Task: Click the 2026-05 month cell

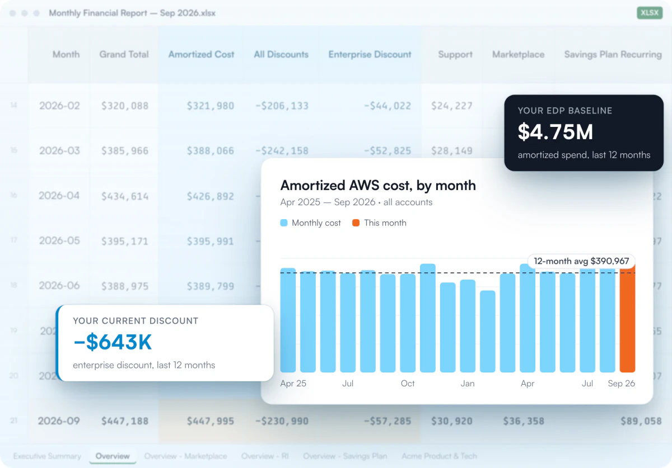Action: [x=59, y=241]
